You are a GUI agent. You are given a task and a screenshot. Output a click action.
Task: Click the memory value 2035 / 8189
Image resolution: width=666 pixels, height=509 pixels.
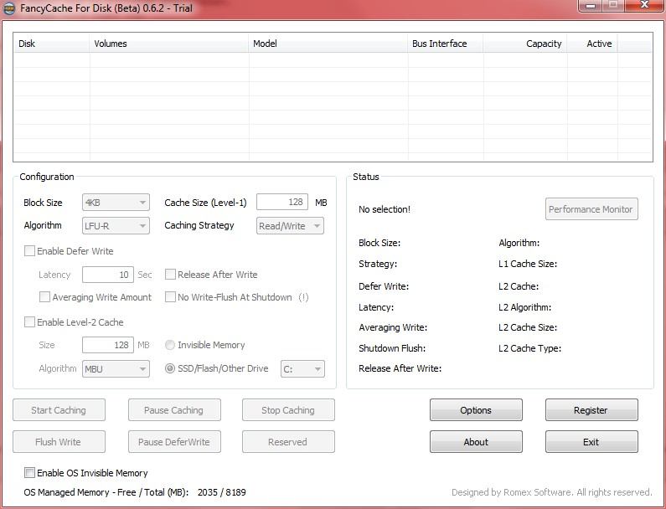point(222,492)
